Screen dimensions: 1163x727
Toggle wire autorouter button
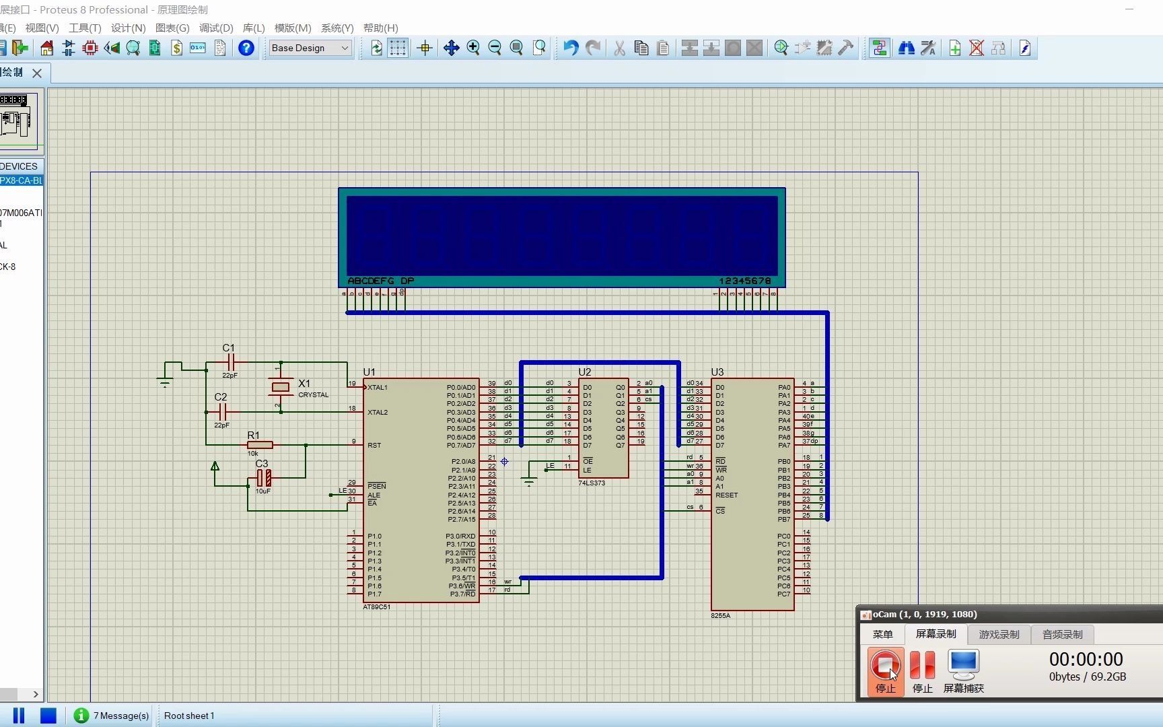pos(879,48)
